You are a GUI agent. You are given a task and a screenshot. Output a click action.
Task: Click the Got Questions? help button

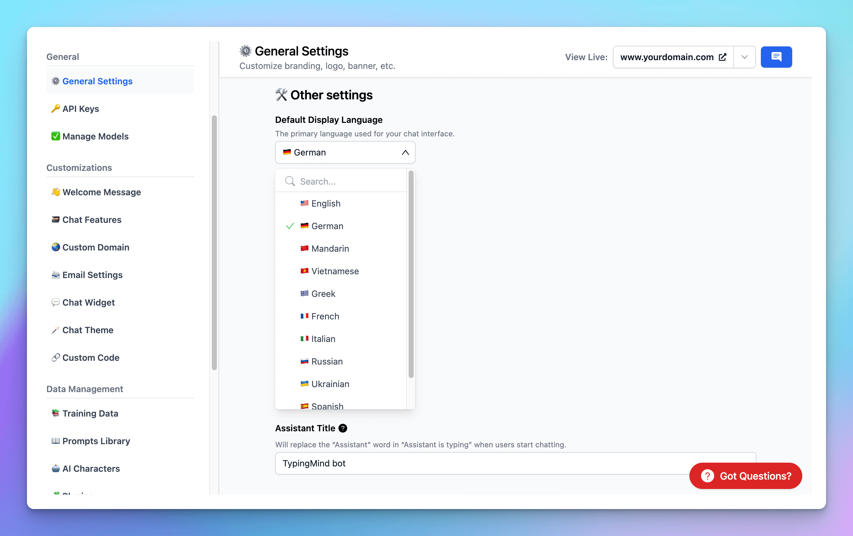click(745, 476)
